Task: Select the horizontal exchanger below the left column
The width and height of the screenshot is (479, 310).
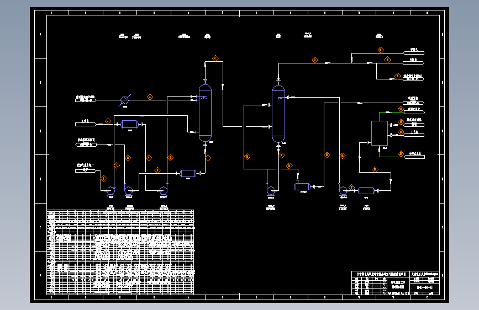Action: [x=188, y=173]
